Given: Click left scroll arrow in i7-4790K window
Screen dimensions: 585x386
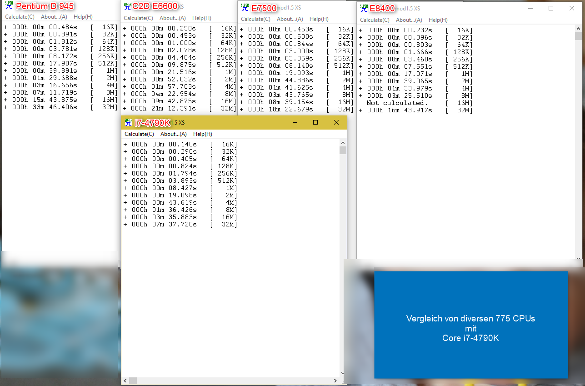Looking at the screenshot, I should pos(125,381).
